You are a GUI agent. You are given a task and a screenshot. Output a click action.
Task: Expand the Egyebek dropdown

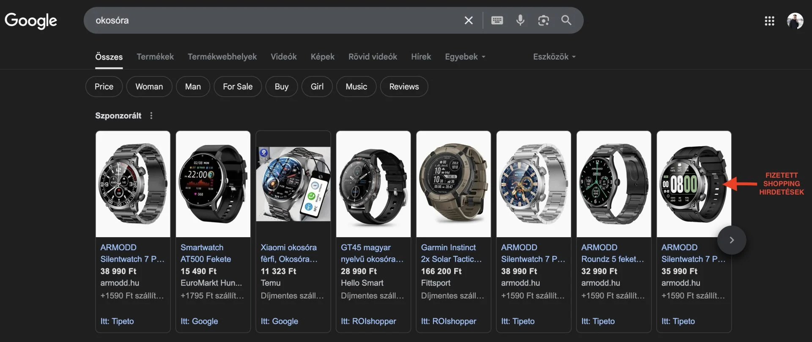pyautogui.click(x=465, y=57)
